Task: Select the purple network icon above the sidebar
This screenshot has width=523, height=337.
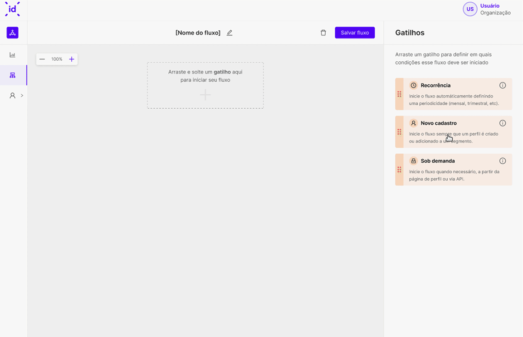Action: coord(12,32)
